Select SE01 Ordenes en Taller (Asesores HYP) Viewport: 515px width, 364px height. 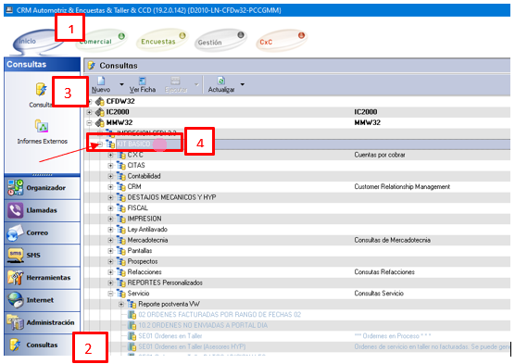click(x=192, y=346)
